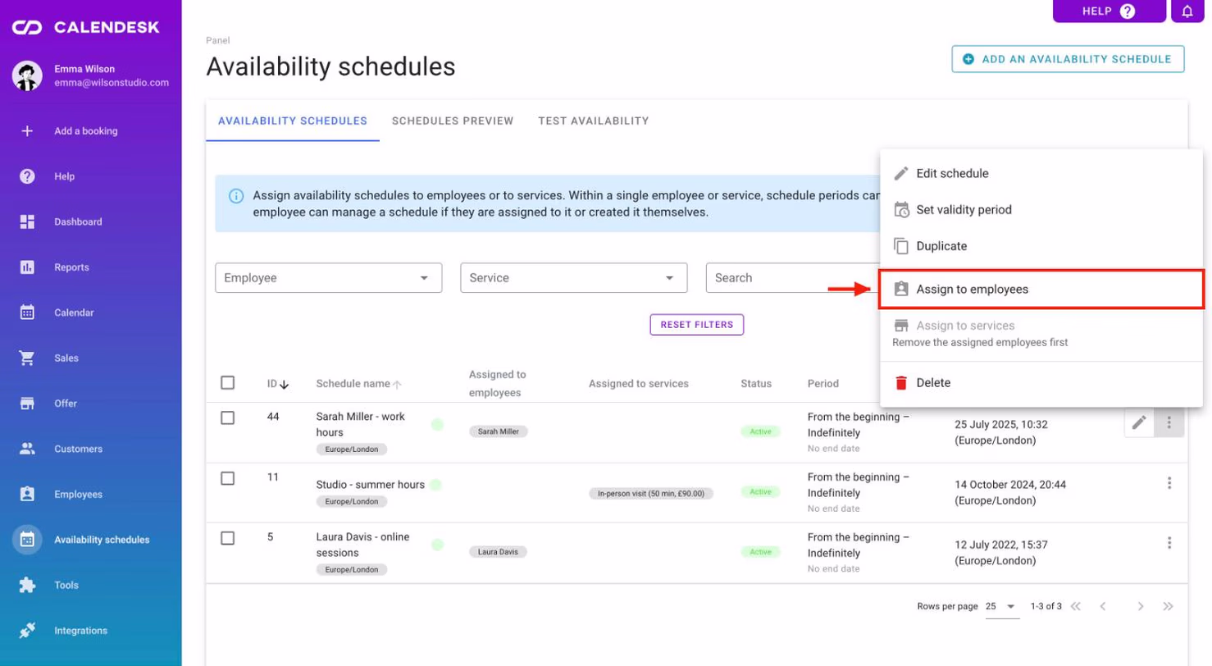Expand the Service filter dropdown
Viewport: 1212px width, 666px height.
point(574,278)
